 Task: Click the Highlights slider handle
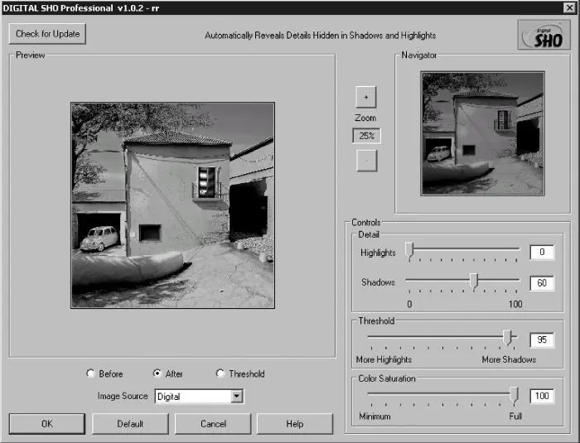409,250
